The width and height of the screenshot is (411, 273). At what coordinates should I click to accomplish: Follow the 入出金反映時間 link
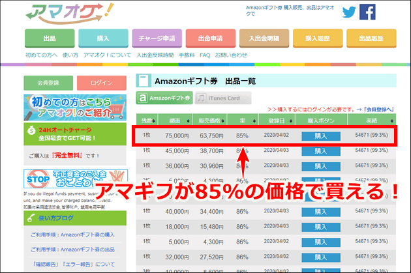point(155,55)
